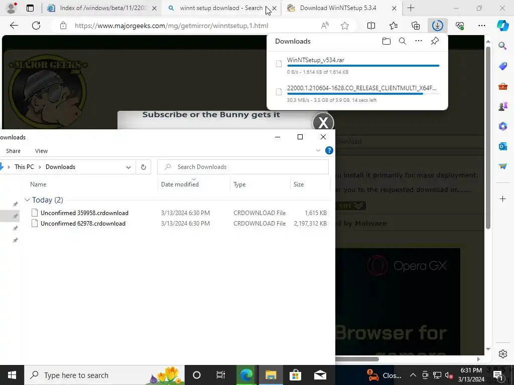Open the Read aloud icon in the address bar

tap(325, 26)
